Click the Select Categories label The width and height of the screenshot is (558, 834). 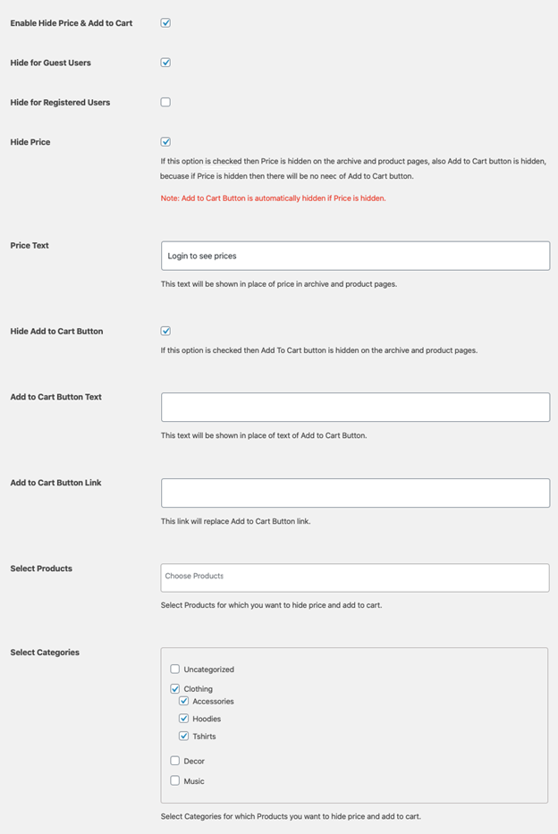pos(45,653)
